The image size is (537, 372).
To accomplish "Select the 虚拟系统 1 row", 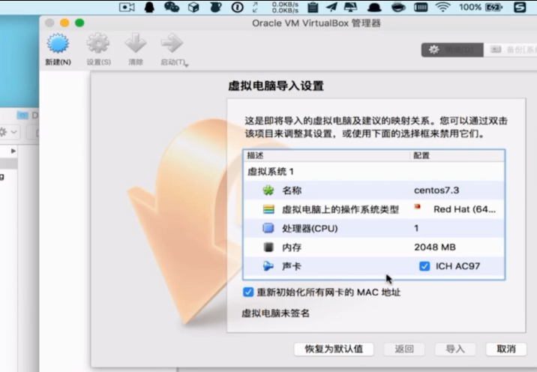I will (x=374, y=171).
